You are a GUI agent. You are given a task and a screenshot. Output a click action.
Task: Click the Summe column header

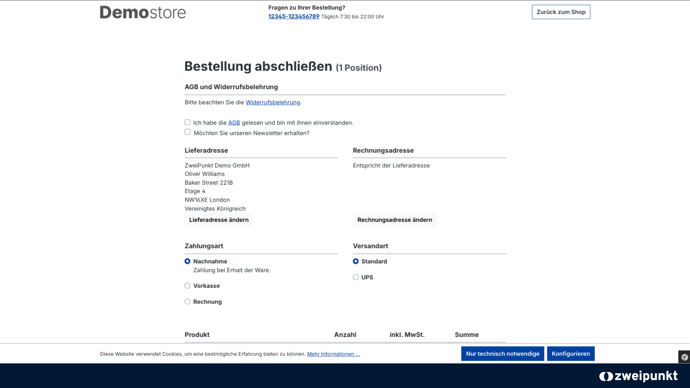[466, 335]
